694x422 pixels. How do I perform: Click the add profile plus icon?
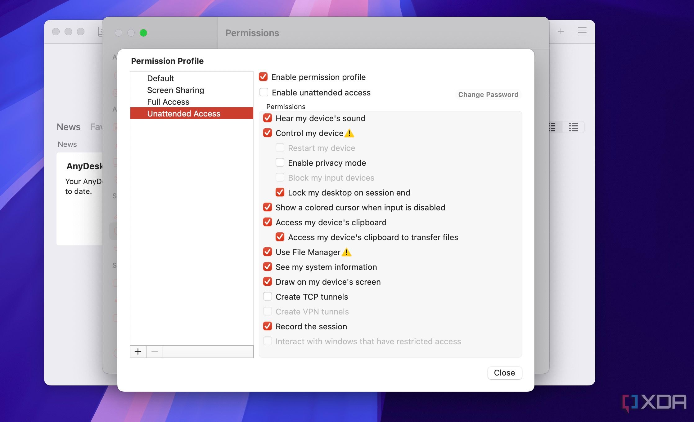point(138,351)
